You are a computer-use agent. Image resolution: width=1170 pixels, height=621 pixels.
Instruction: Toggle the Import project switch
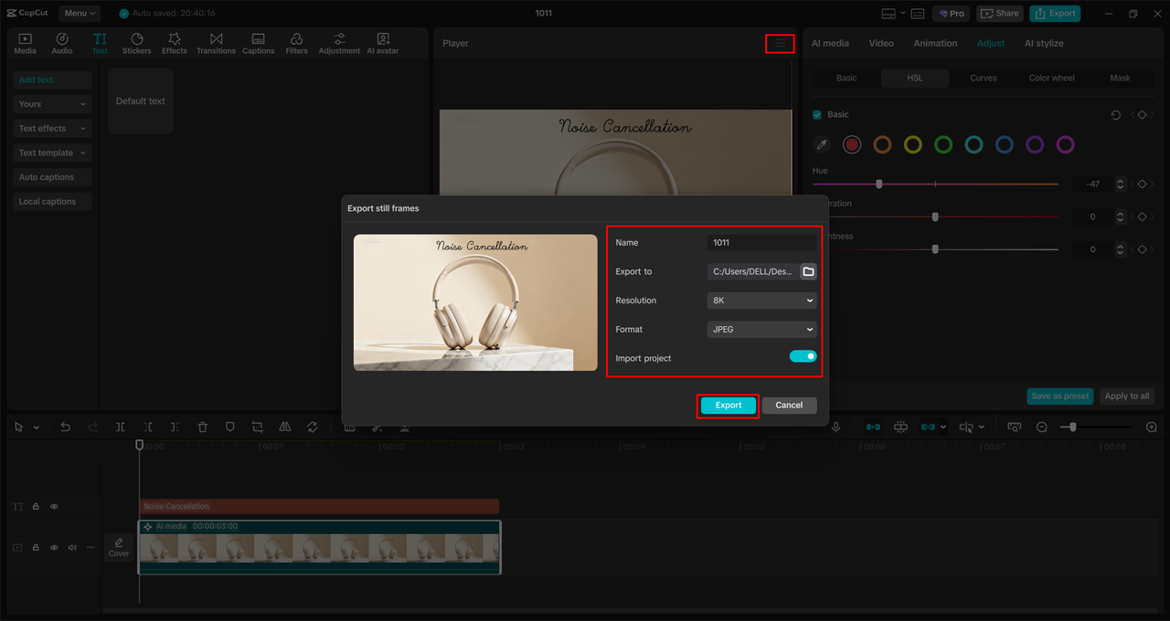point(803,356)
